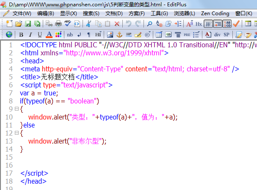Toggle Line Number display button

coord(227,24)
